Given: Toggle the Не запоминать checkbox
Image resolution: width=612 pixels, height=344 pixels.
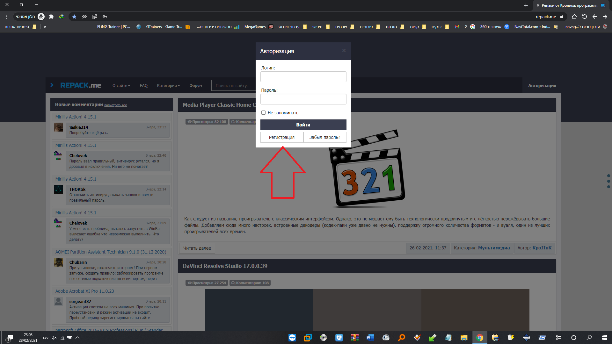Looking at the screenshot, I should [x=263, y=112].
